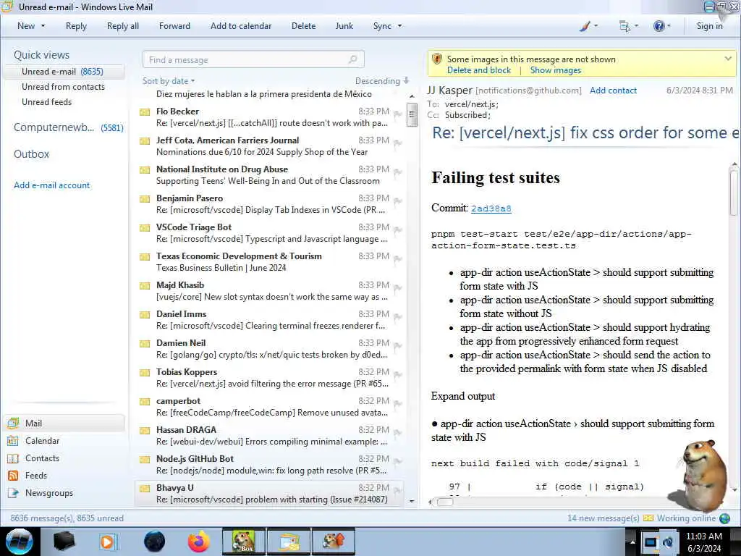Toggle the Descending sort order
Image resolution: width=741 pixels, height=556 pixels.
pos(382,81)
